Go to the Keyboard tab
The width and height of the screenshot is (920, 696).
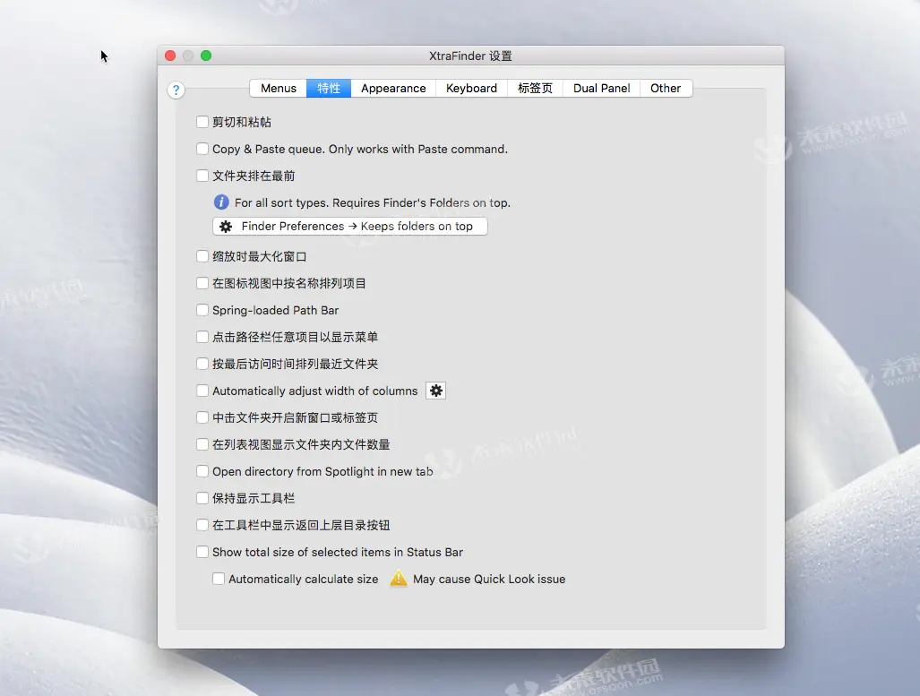point(471,88)
